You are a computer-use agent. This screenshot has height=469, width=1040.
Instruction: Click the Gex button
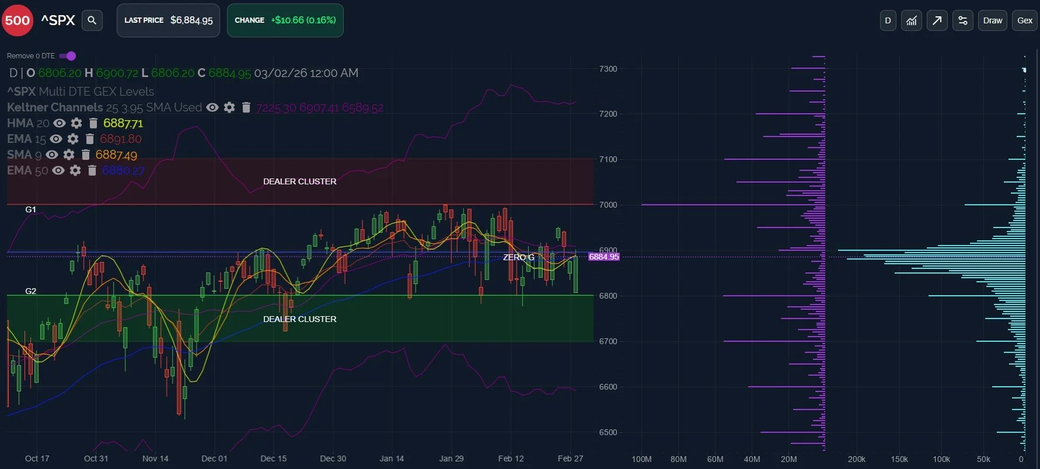1024,20
